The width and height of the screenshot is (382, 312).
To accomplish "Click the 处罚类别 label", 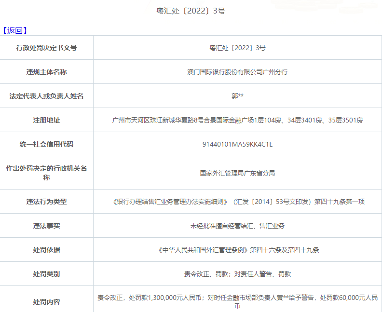I will pyautogui.click(x=46, y=274).
